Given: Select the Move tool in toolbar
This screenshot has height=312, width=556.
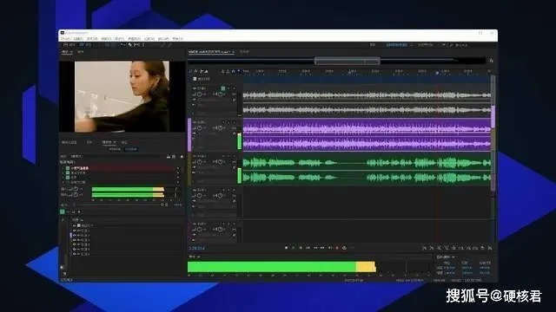Looking at the screenshot, I should 122,45.
